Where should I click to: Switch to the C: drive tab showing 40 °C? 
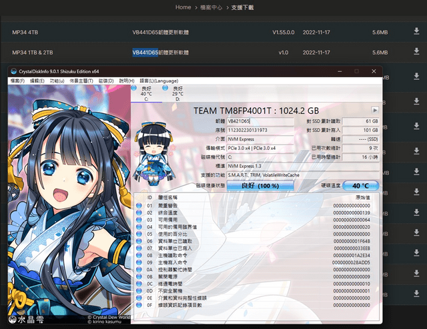click(147, 94)
